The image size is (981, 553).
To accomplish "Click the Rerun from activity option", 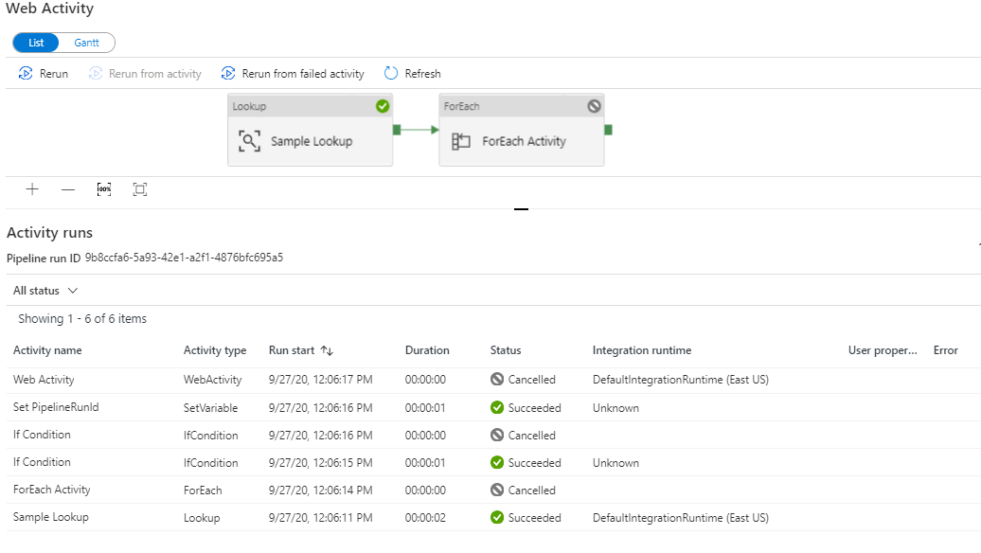I will coord(144,73).
